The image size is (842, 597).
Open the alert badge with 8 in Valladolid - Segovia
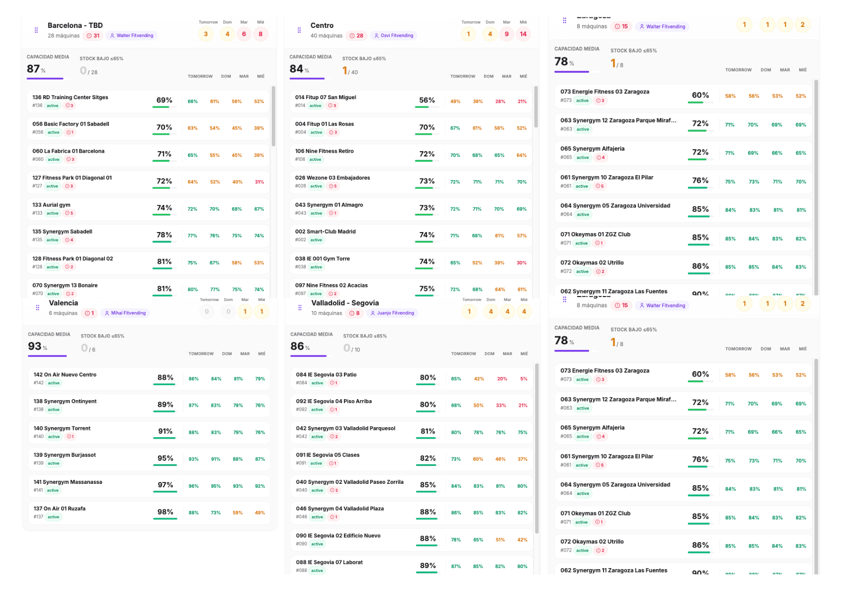(x=355, y=313)
